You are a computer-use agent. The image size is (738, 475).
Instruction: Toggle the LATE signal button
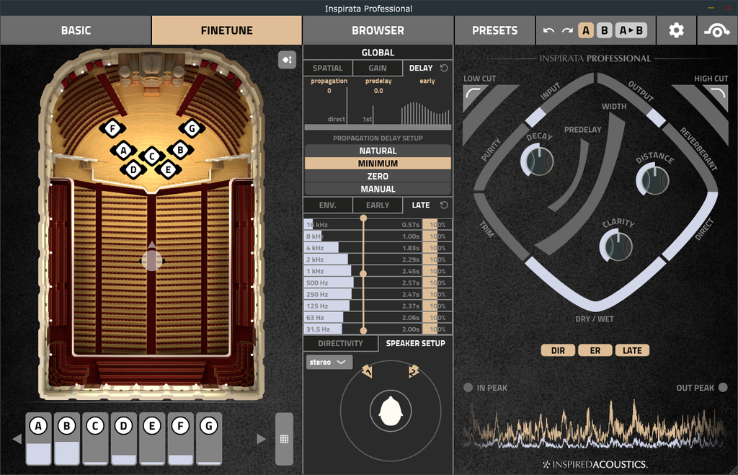point(632,350)
